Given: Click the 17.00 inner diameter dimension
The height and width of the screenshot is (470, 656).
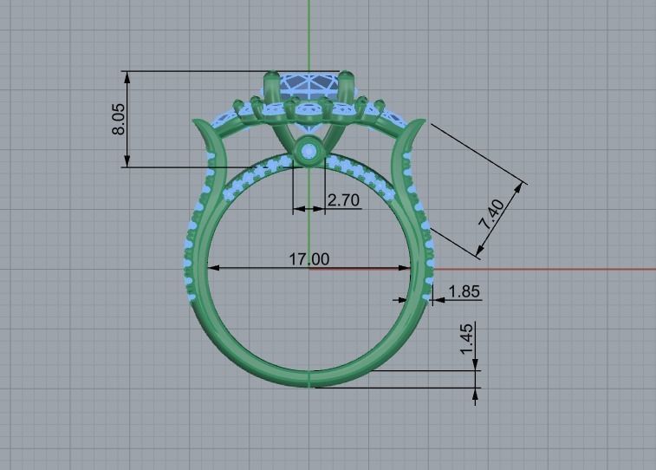Looking at the screenshot, I should 309,259.
